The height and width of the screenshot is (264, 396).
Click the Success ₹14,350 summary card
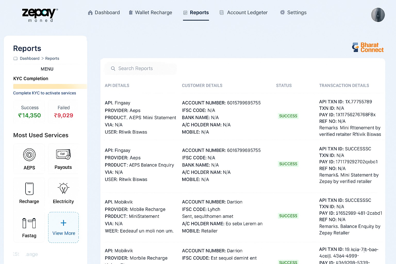point(29,112)
